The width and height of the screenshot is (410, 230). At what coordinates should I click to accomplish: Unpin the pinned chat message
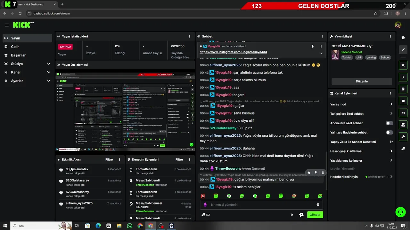[x=313, y=47]
